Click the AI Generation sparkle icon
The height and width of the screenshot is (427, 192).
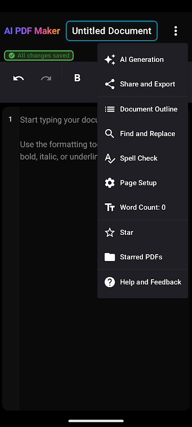coord(109,59)
